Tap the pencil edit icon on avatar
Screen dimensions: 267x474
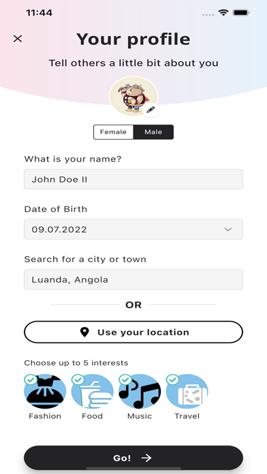[x=151, y=109]
